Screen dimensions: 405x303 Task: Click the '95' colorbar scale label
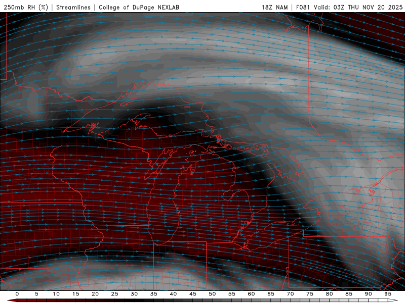tap(388, 294)
